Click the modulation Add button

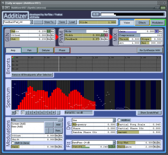click(x=58, y=125)
